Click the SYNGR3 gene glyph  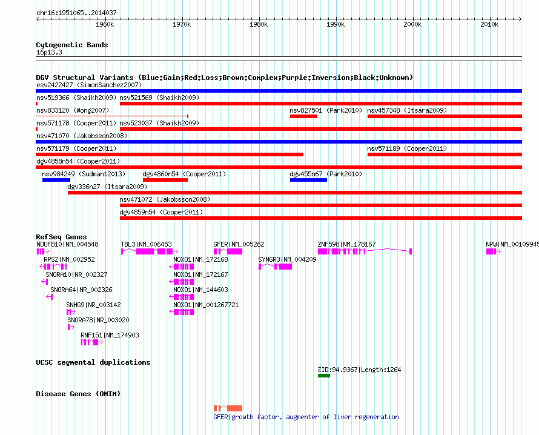[x=275, y=267]
